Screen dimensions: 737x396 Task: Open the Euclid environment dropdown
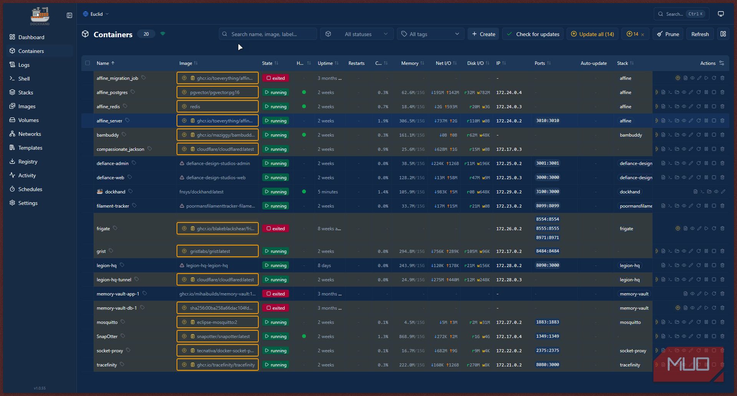pyautogui.click(x=96, y=14)
